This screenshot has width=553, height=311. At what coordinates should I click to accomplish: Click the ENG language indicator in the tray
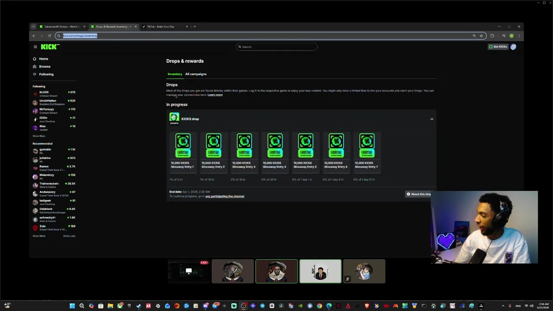[518, 306]
